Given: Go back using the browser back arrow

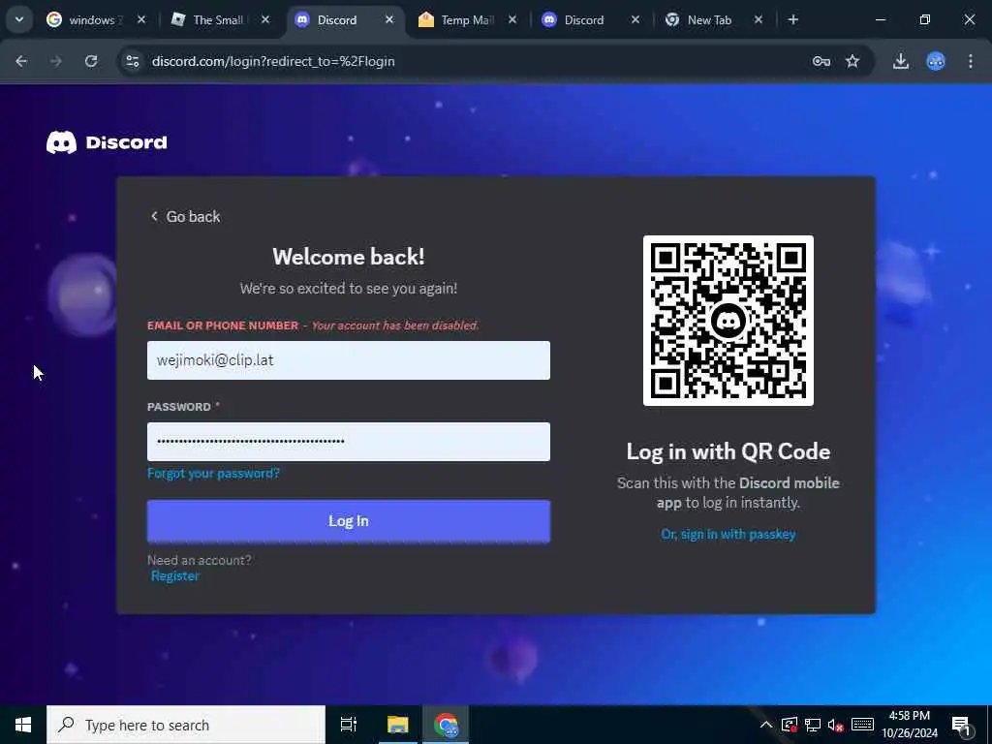Looking at the screenshot, I should pos(21,61).
